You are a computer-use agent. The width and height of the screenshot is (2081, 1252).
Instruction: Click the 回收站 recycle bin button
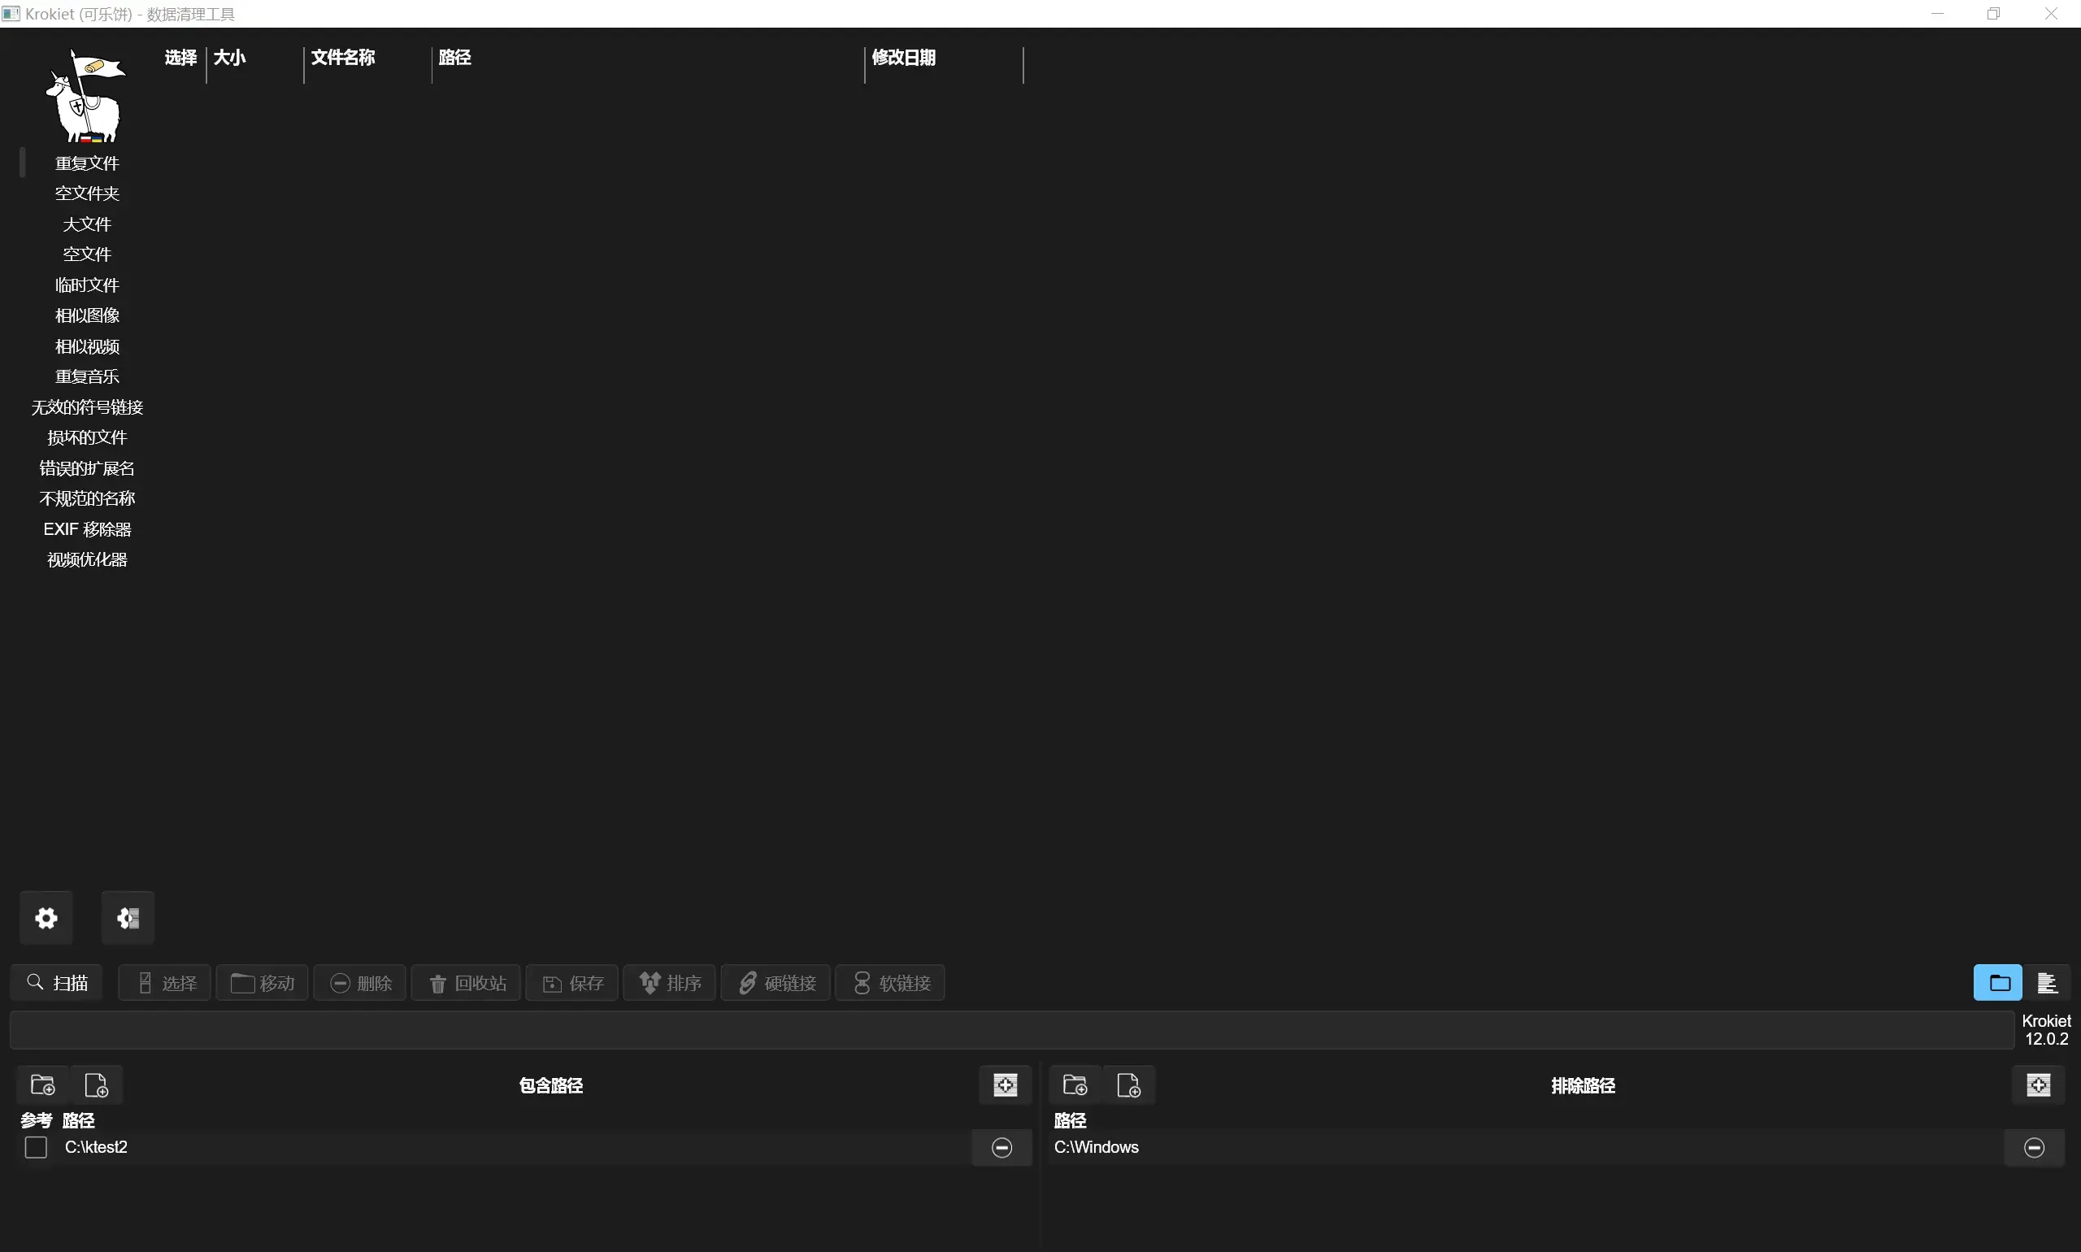[x=466, y=983]
